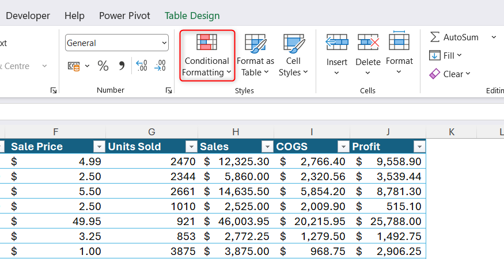Image resolution: width=504 pixels, height=259 pixels.
Task: Switch to the Developer tab
Action: pos(28,16)
